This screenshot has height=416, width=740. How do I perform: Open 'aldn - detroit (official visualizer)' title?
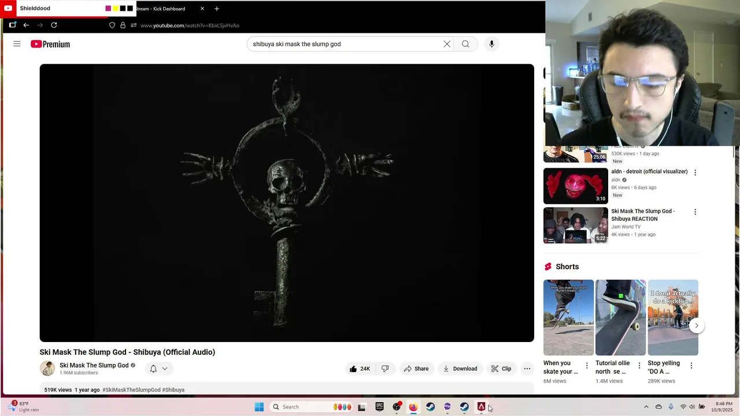[649, 172]
